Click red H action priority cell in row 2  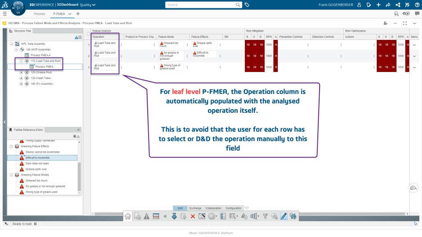pos(276,56)
